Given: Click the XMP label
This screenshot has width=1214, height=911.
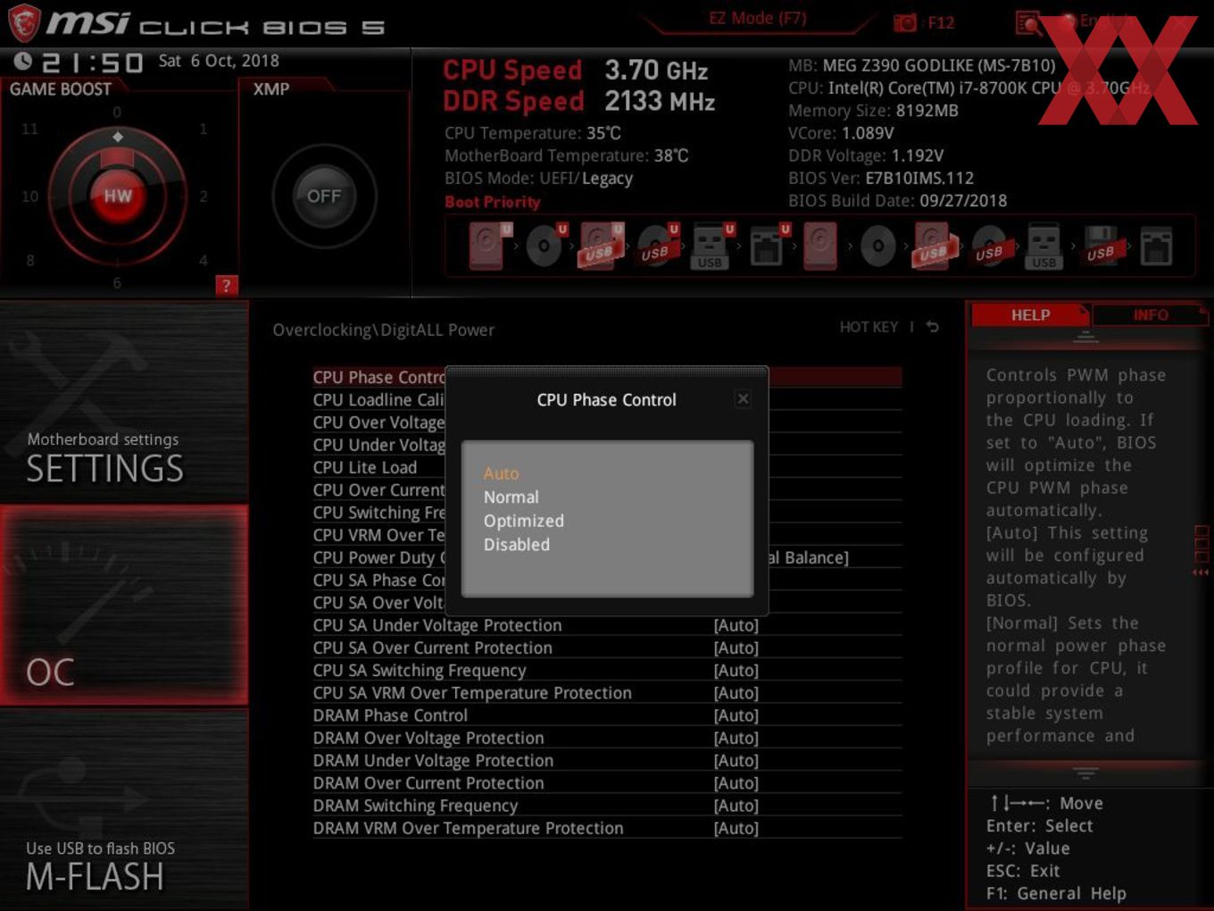Looking at the screenshot, I should (x=271, y=89).
